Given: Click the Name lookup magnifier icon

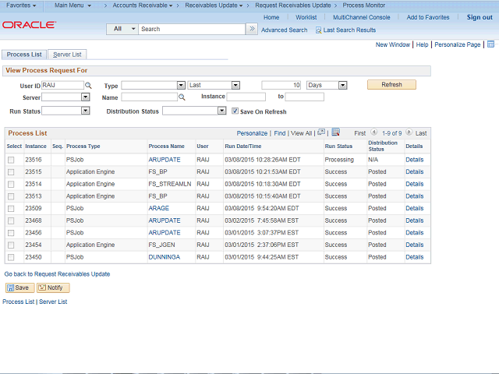Looking at the screenshot, I should coord(182,97).
